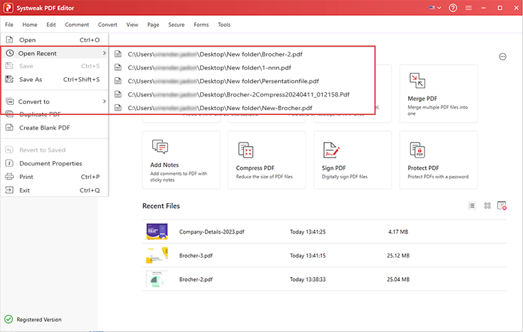Image resolution: width=523 pixels, height=332 pixels.
Task: Open the Convert menu
Action: click(x=107, y=25)
